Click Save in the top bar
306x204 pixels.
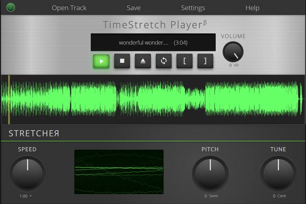pos(134,8)
